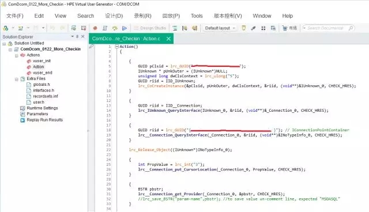The height and width of the screenshot is (212, 369).
Task: Open the Search menu
Action: pyautogui.click(x=86, y=16)
